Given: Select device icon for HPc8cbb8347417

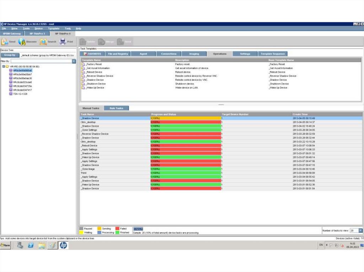Looking at the screenshot, I should [11, 90].
